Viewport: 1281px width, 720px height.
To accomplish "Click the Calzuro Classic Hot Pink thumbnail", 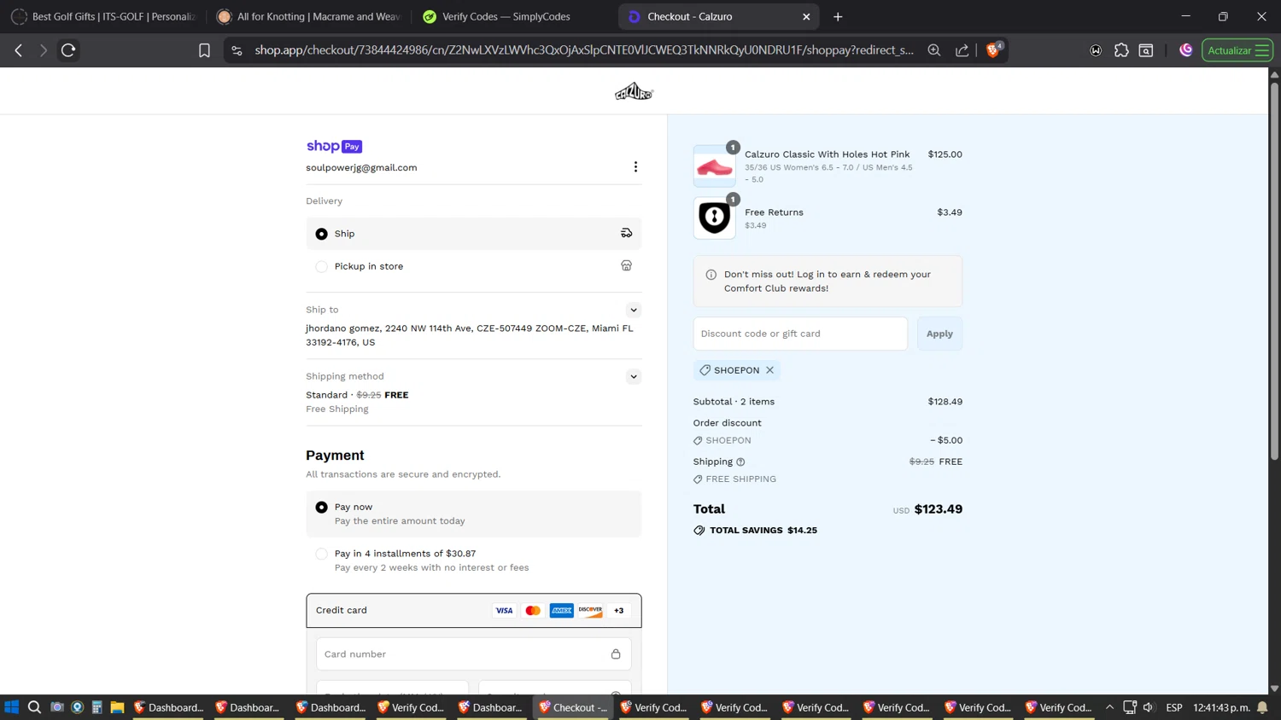I will coord(714,166).
